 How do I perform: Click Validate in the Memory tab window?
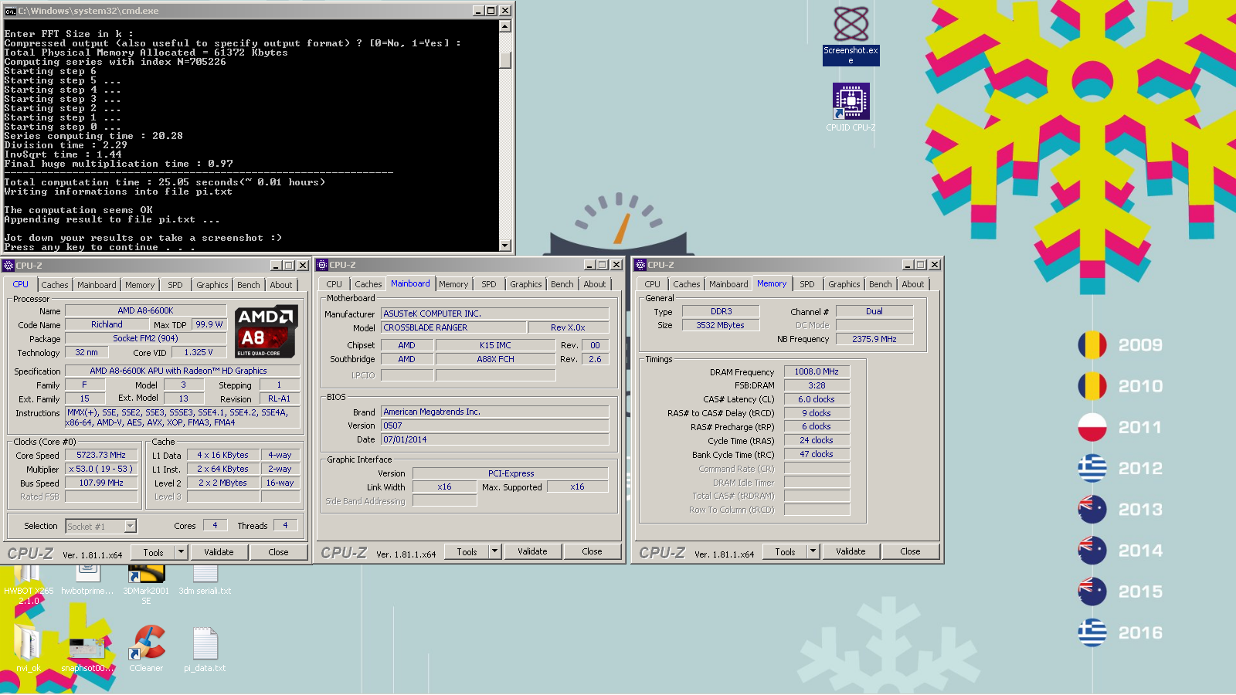(851, 551)
